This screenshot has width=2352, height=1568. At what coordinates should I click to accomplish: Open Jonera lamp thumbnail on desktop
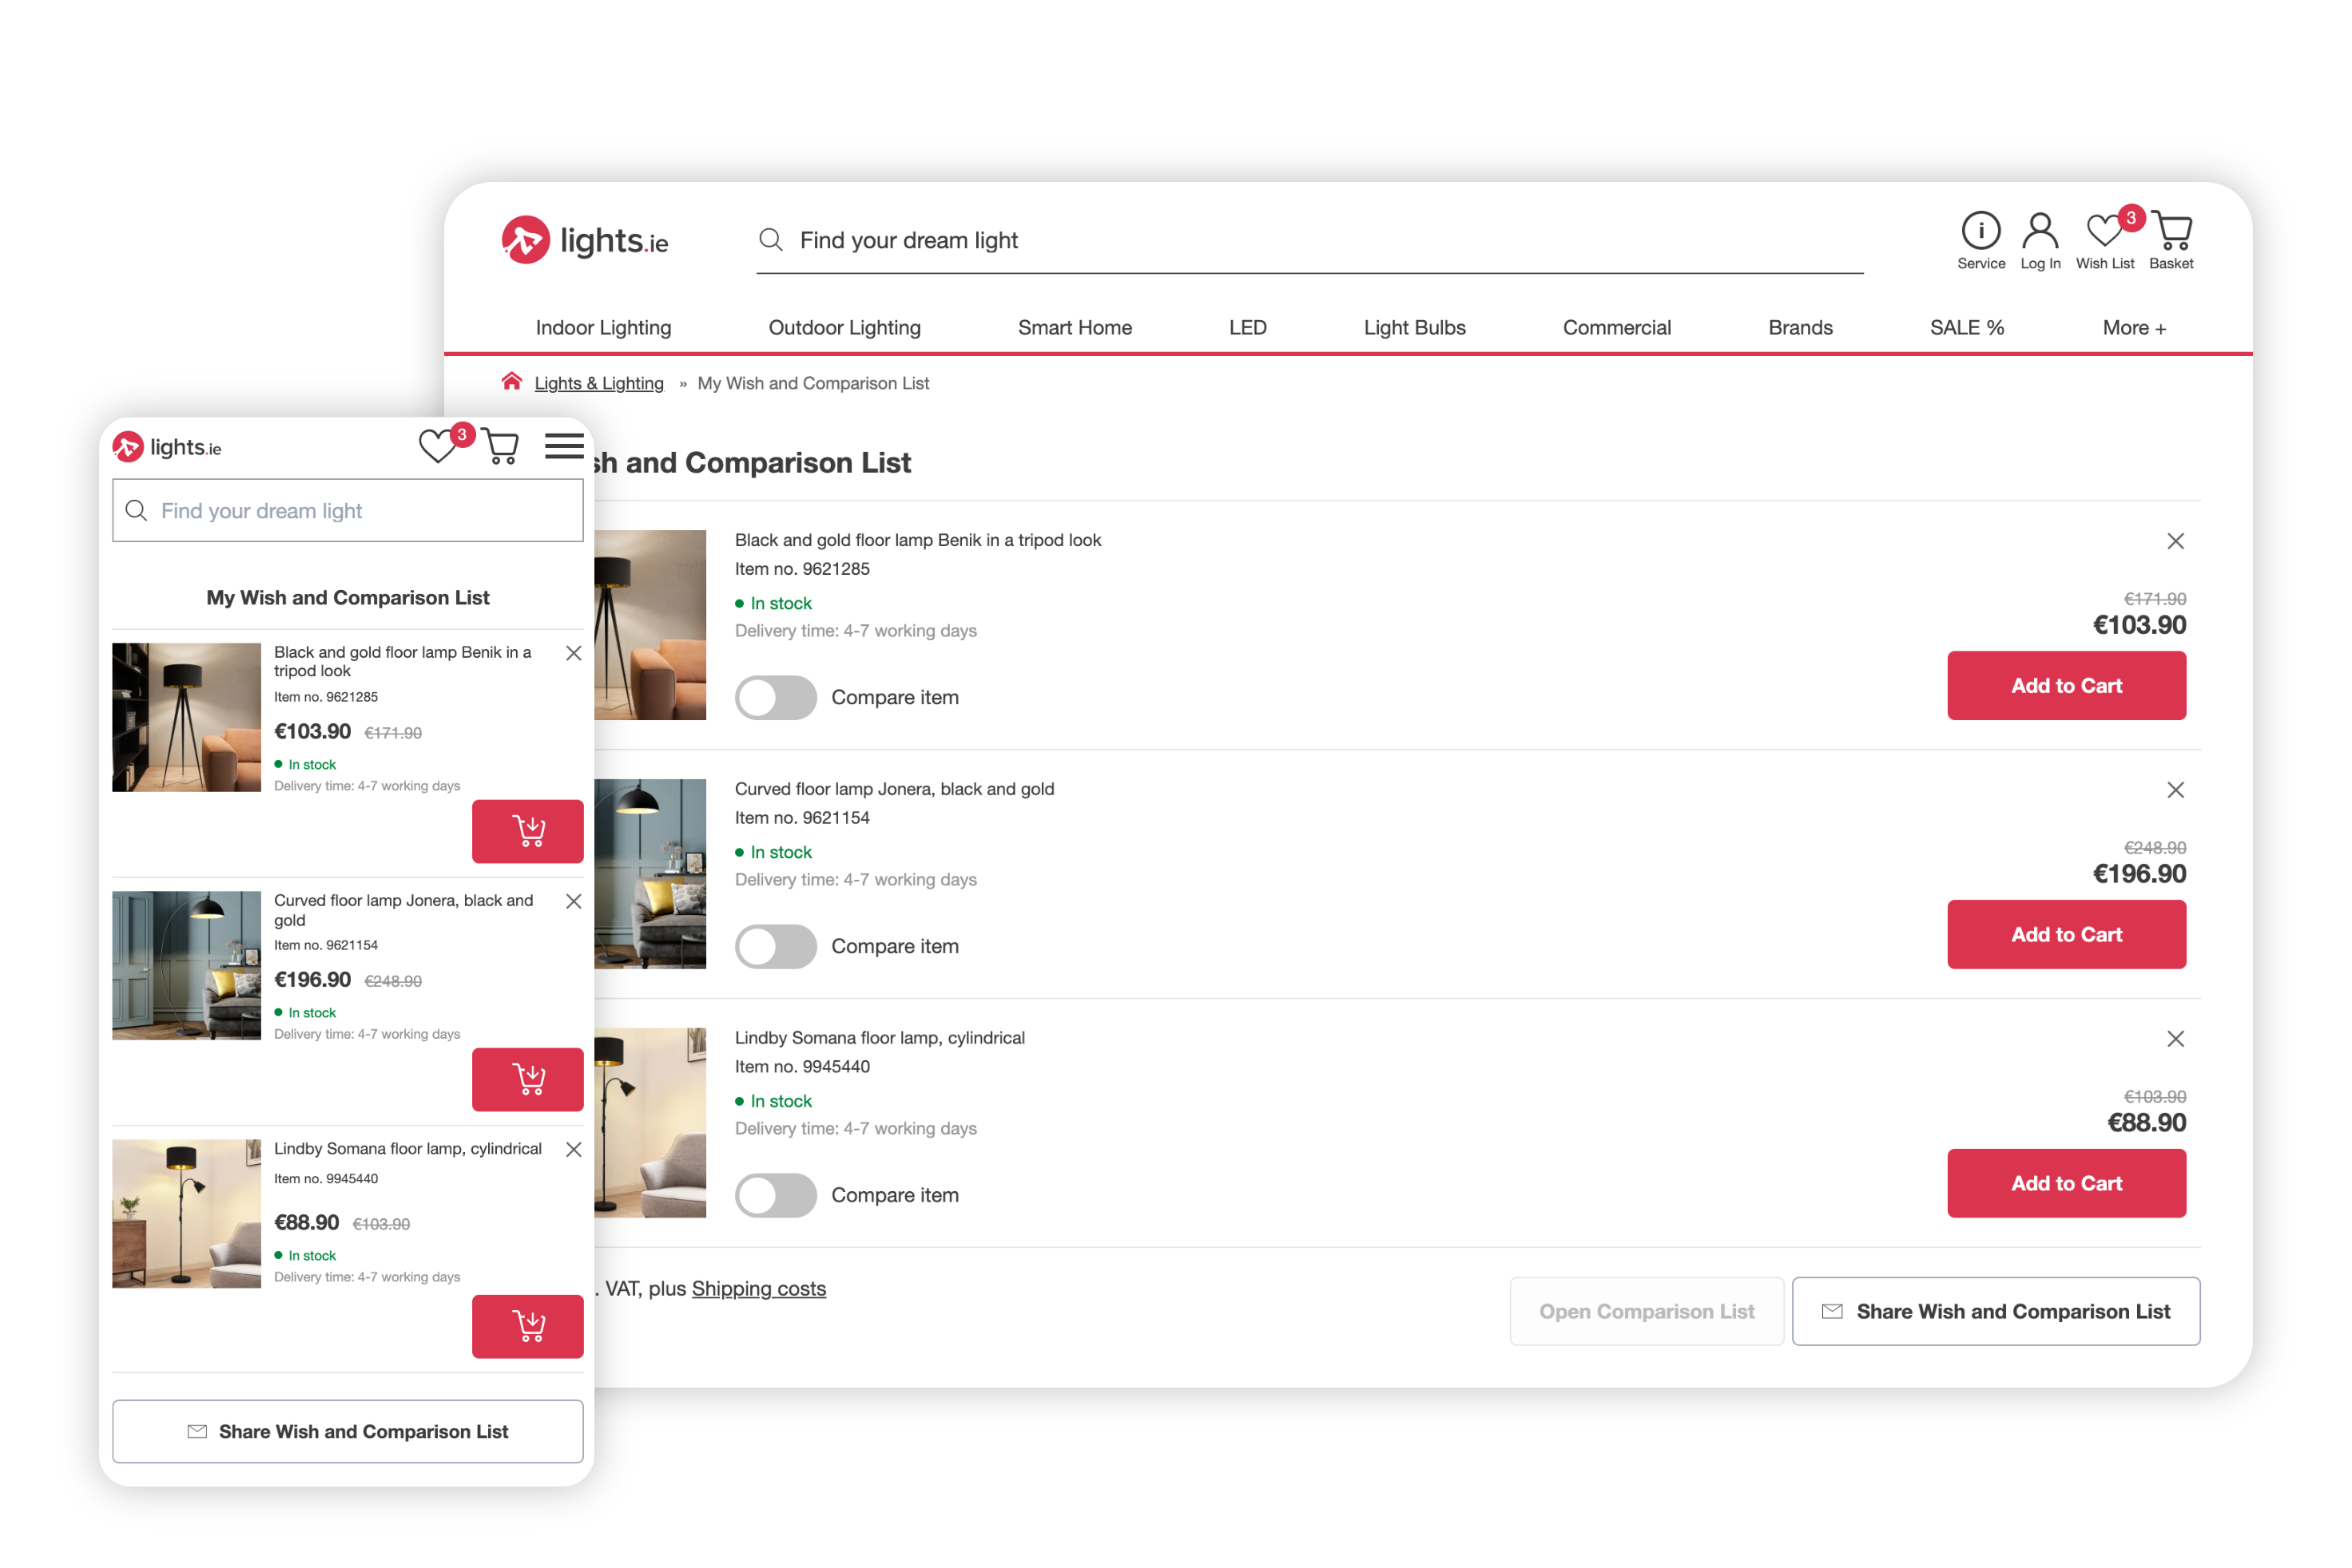pyautogui.click(x=650, y=874)
